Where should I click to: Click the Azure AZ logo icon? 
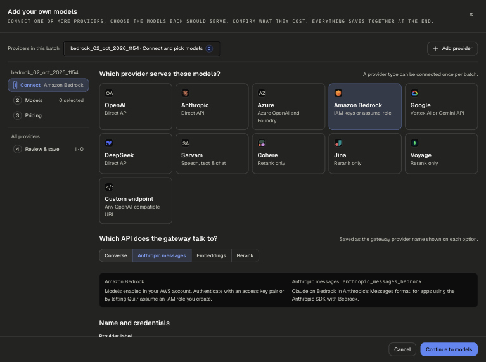[x=262, y=93]
